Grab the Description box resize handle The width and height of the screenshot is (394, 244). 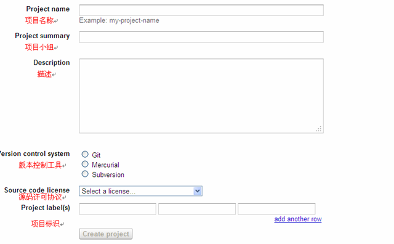pyautogui.click(x=319, y=129)
